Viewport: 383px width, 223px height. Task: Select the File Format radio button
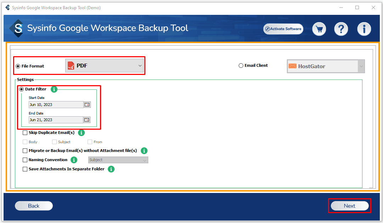click(18, 66)
